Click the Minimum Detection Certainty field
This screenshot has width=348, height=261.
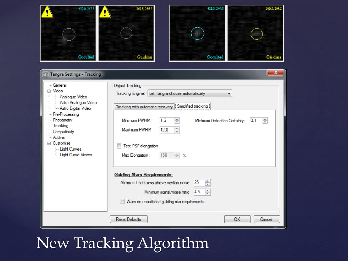click(256, 121)
